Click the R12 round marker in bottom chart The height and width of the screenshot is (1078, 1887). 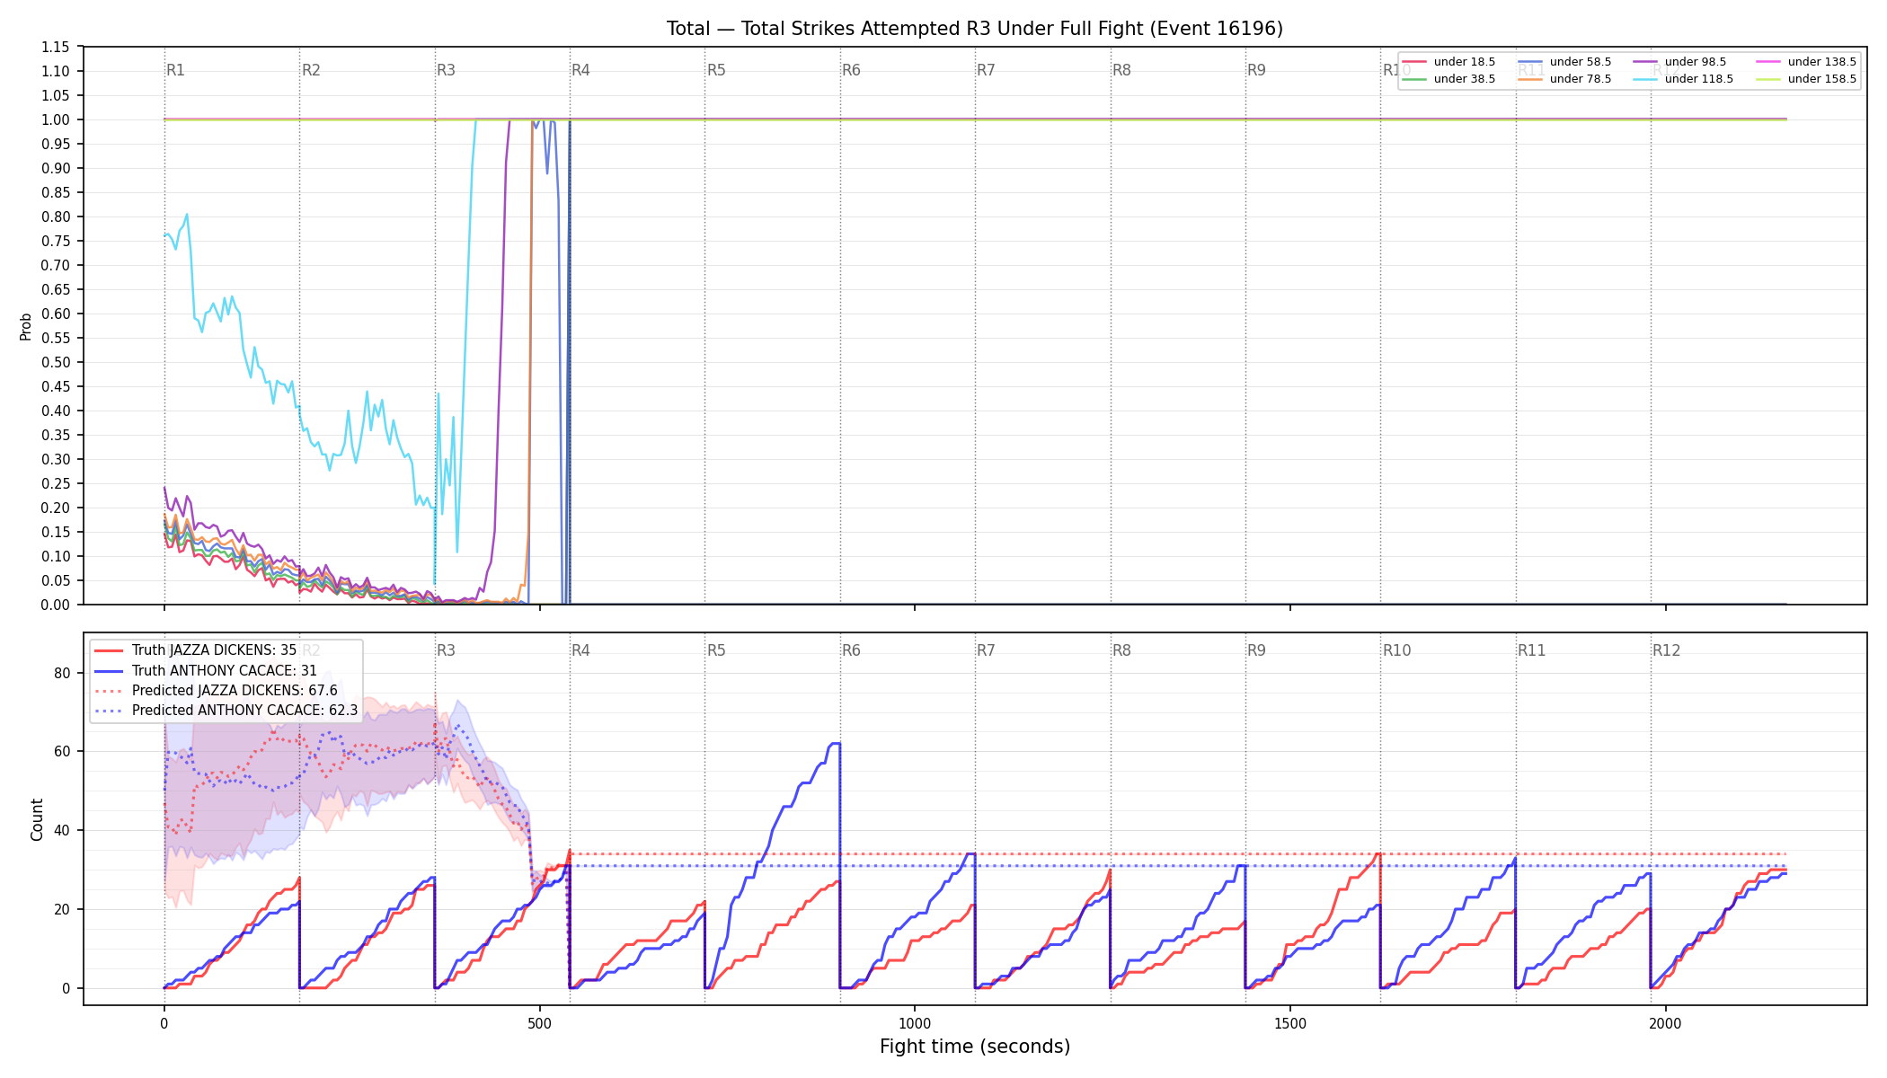pos(1666,650)
